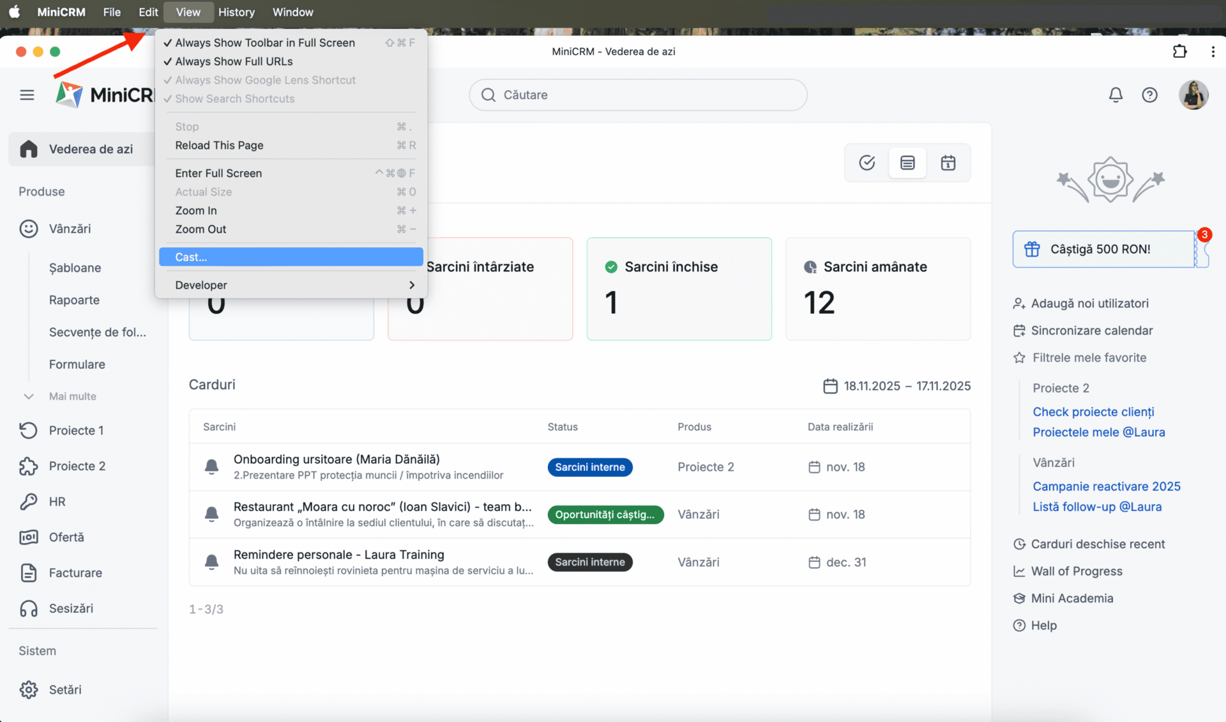Toggle Always Show Toolbar in Full Screen
Image resolution: width=1226 pixels, height=722 pixels.
tap(264, 43)
